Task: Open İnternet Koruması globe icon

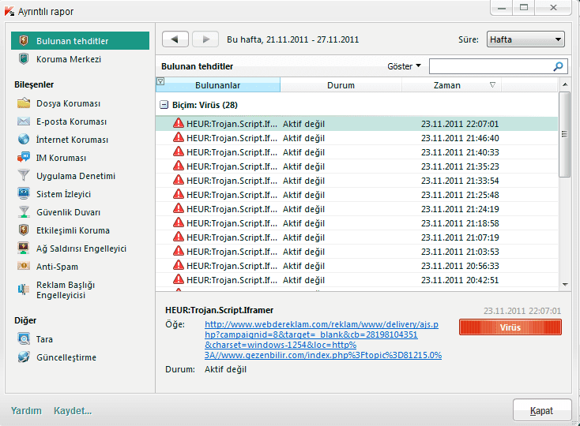Action: pyautogui.click(x=23, y=140)
